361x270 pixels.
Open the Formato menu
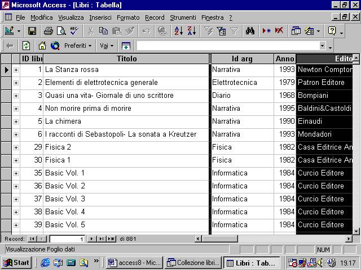[128, 17]
